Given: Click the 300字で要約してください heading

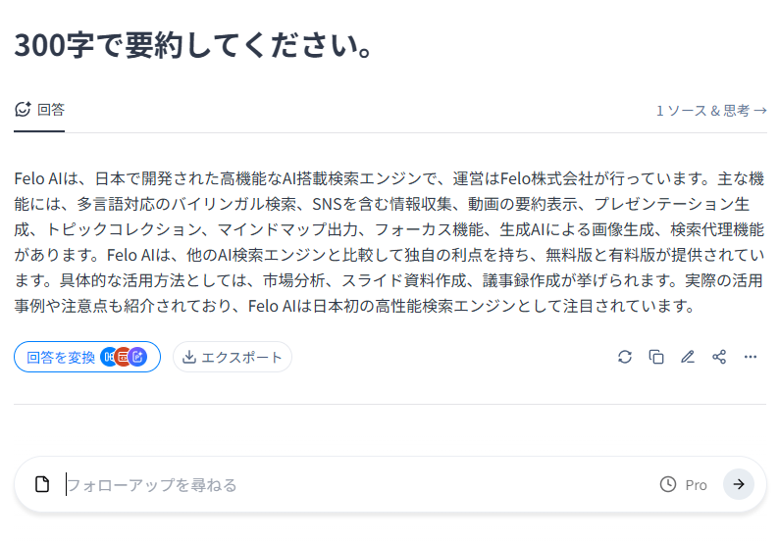Looking at the screenshot, I should click(x=193, y=45).
